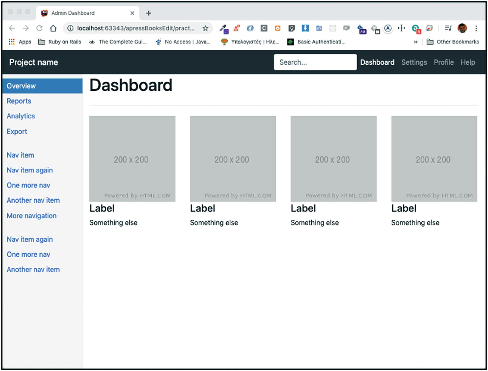488x371 pixels.
Task: Click the first 200 x 200 placeholder image
Action: [132, 159]
